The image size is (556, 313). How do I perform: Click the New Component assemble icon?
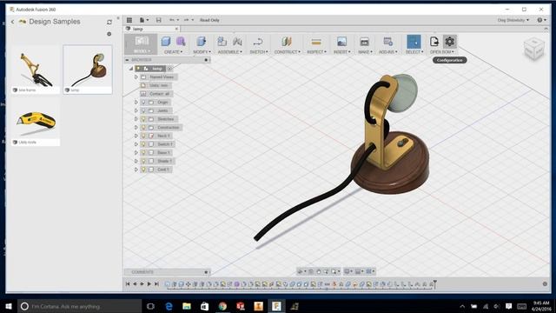pos(222,42)
